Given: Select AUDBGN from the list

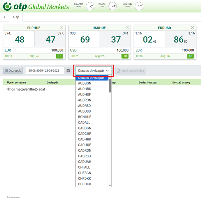Looking at the screenshot, I should 92,83.
